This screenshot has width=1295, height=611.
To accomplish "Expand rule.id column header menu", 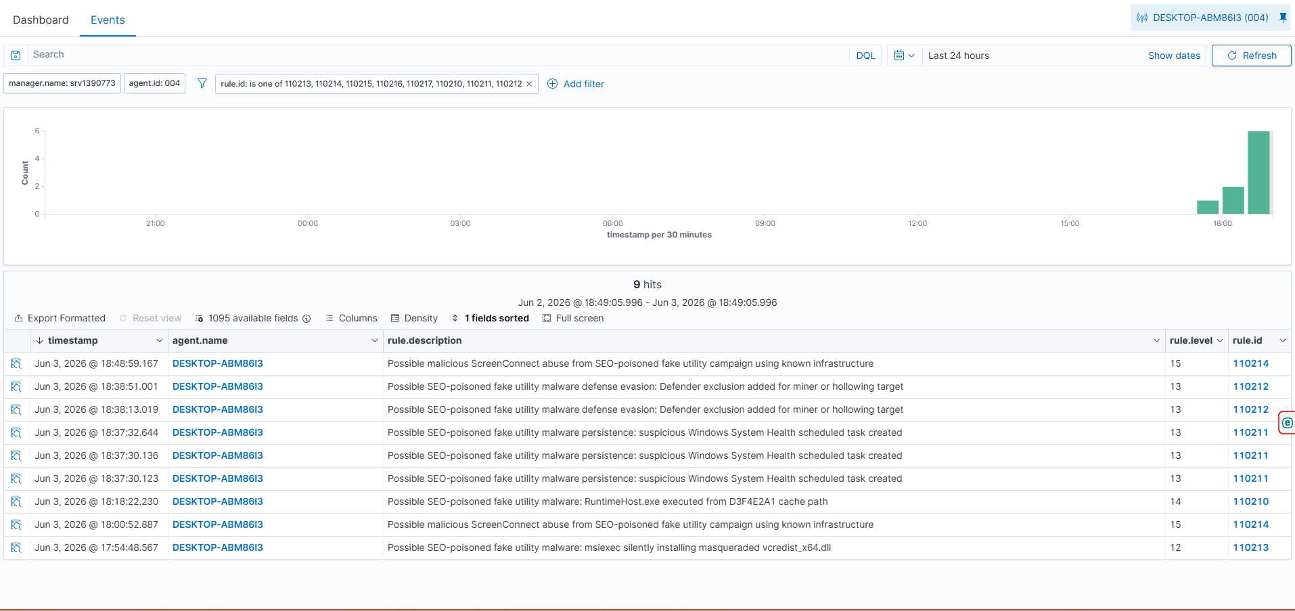I will [x=1282, y=340].
